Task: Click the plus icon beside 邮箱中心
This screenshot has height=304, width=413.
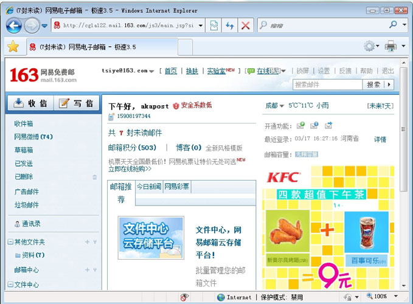Action: tap(87, 270)
